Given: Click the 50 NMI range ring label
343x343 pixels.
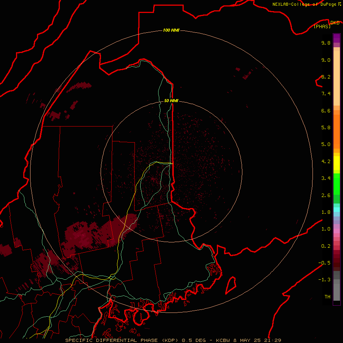Looking at the screenshot, I should point(171,101).
